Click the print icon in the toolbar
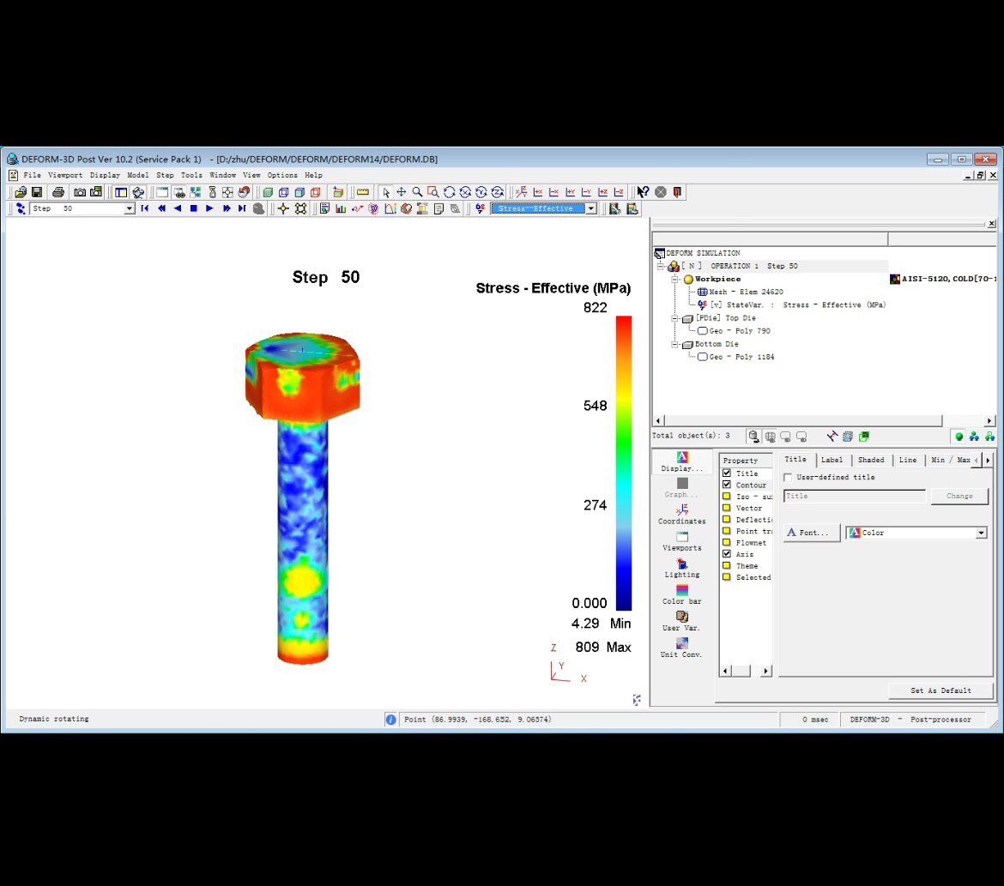The image size is (1004, 886). pos(58,192)
